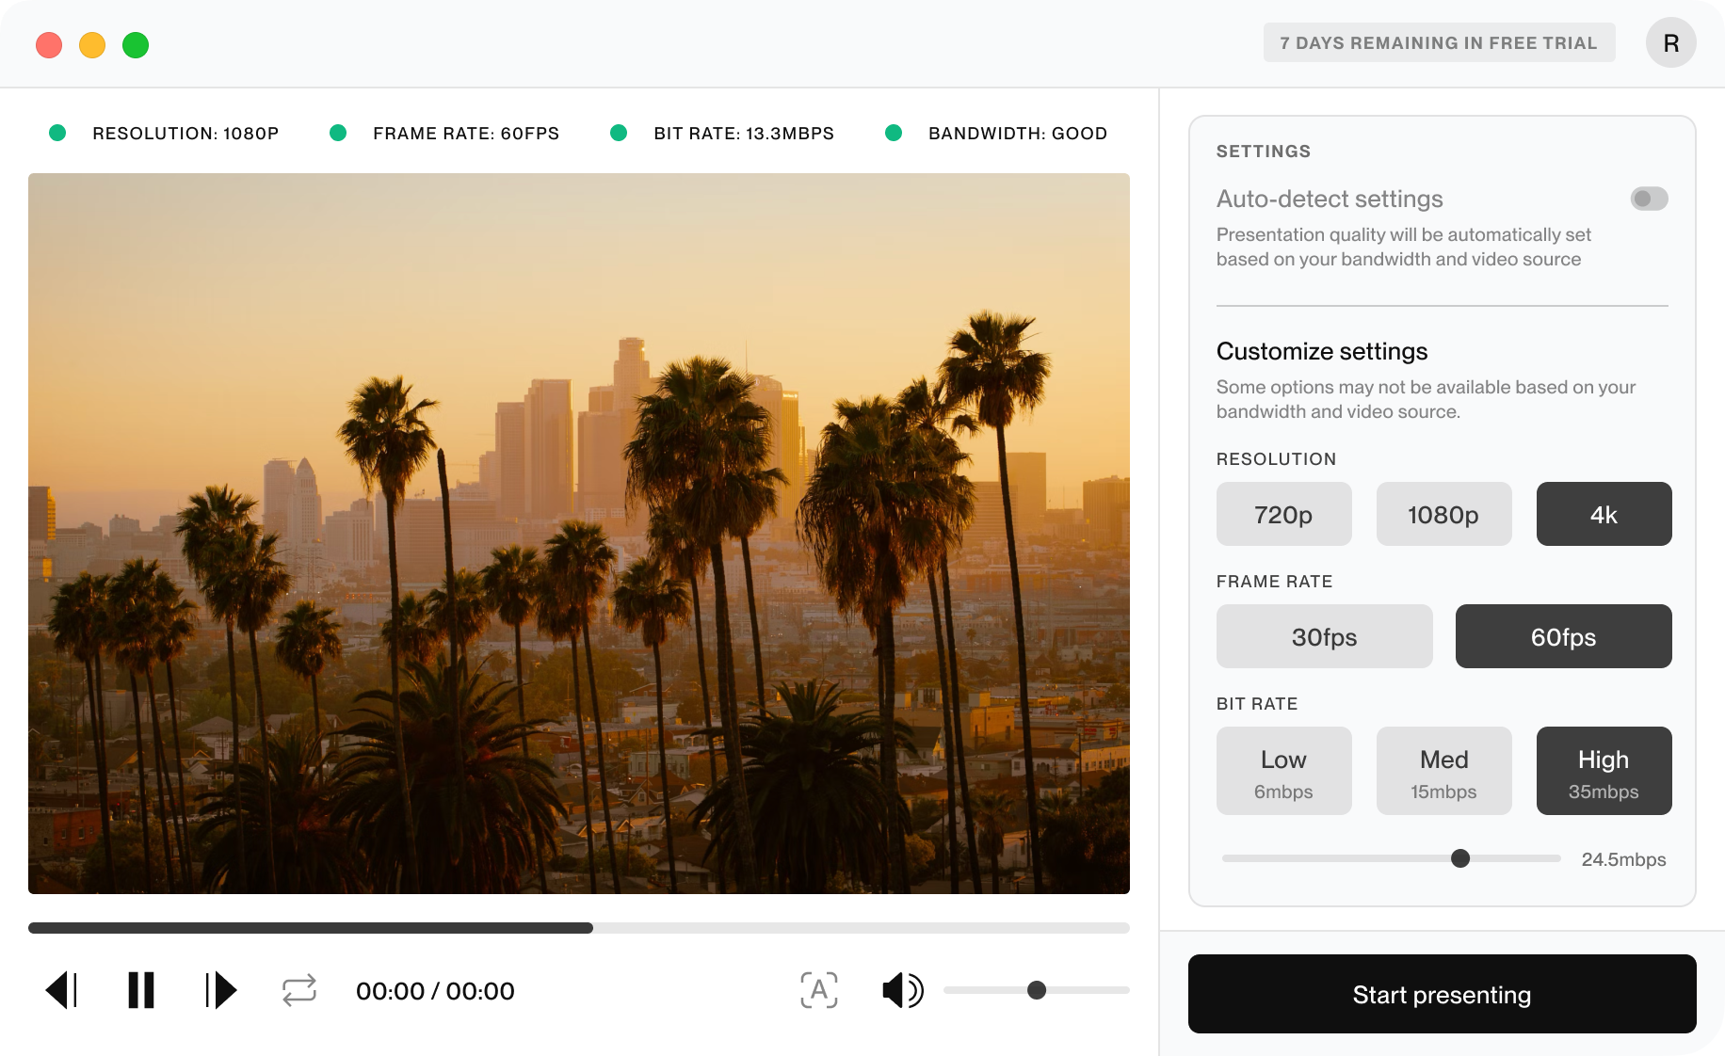Toggle loop playback icon
Screen dimensions: 1725x1056
(299, 990)
